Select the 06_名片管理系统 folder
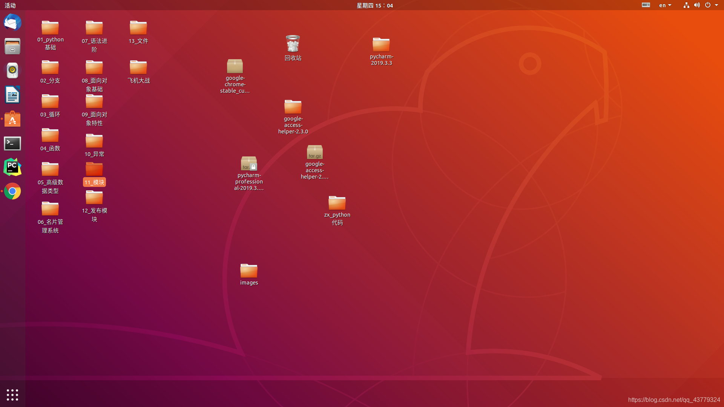The width and height of the screenshot is (724, 407). pos(50,217)
